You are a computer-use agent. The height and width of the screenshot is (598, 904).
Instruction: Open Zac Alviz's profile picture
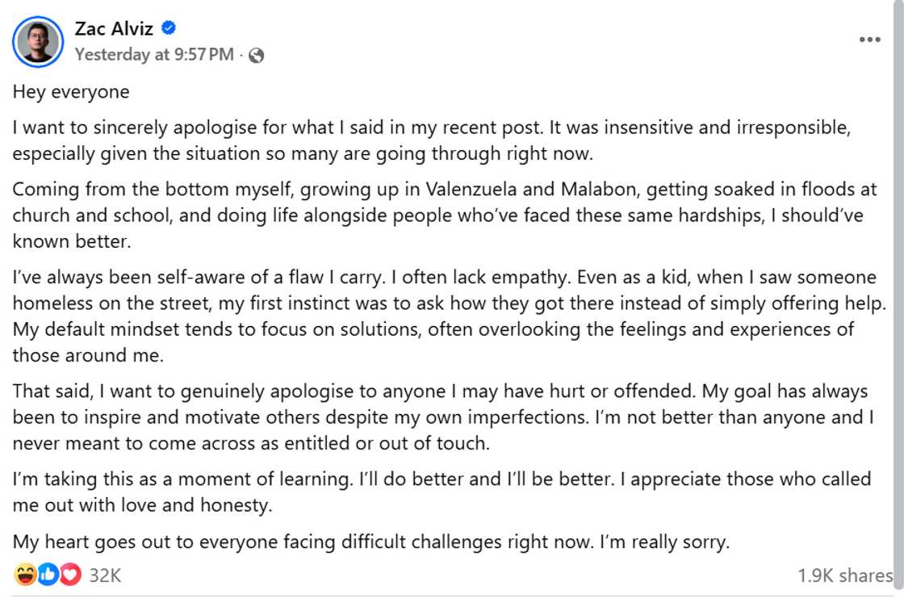tap(38, 41)
